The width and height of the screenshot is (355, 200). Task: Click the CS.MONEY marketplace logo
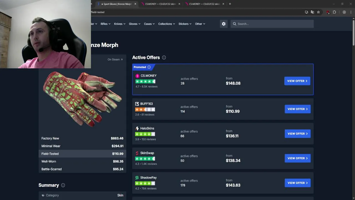[137, 76]
